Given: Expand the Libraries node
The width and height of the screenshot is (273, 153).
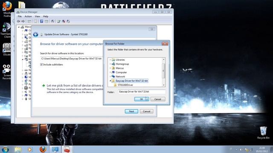Looking at the screenshot, I should click(x=110, y=59).
